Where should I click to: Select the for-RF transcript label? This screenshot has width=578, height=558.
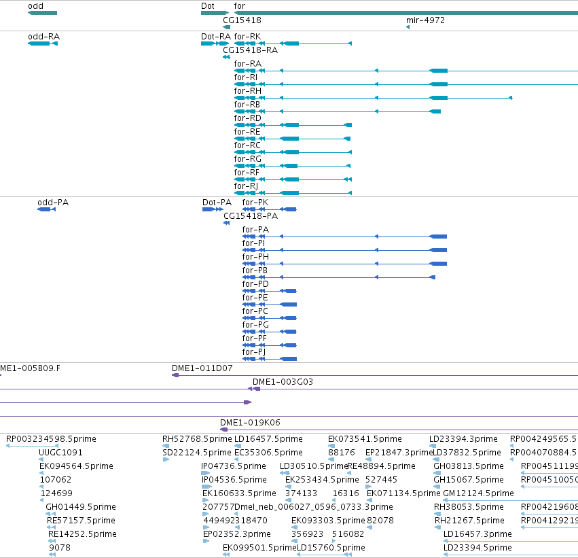pos(247,173)
